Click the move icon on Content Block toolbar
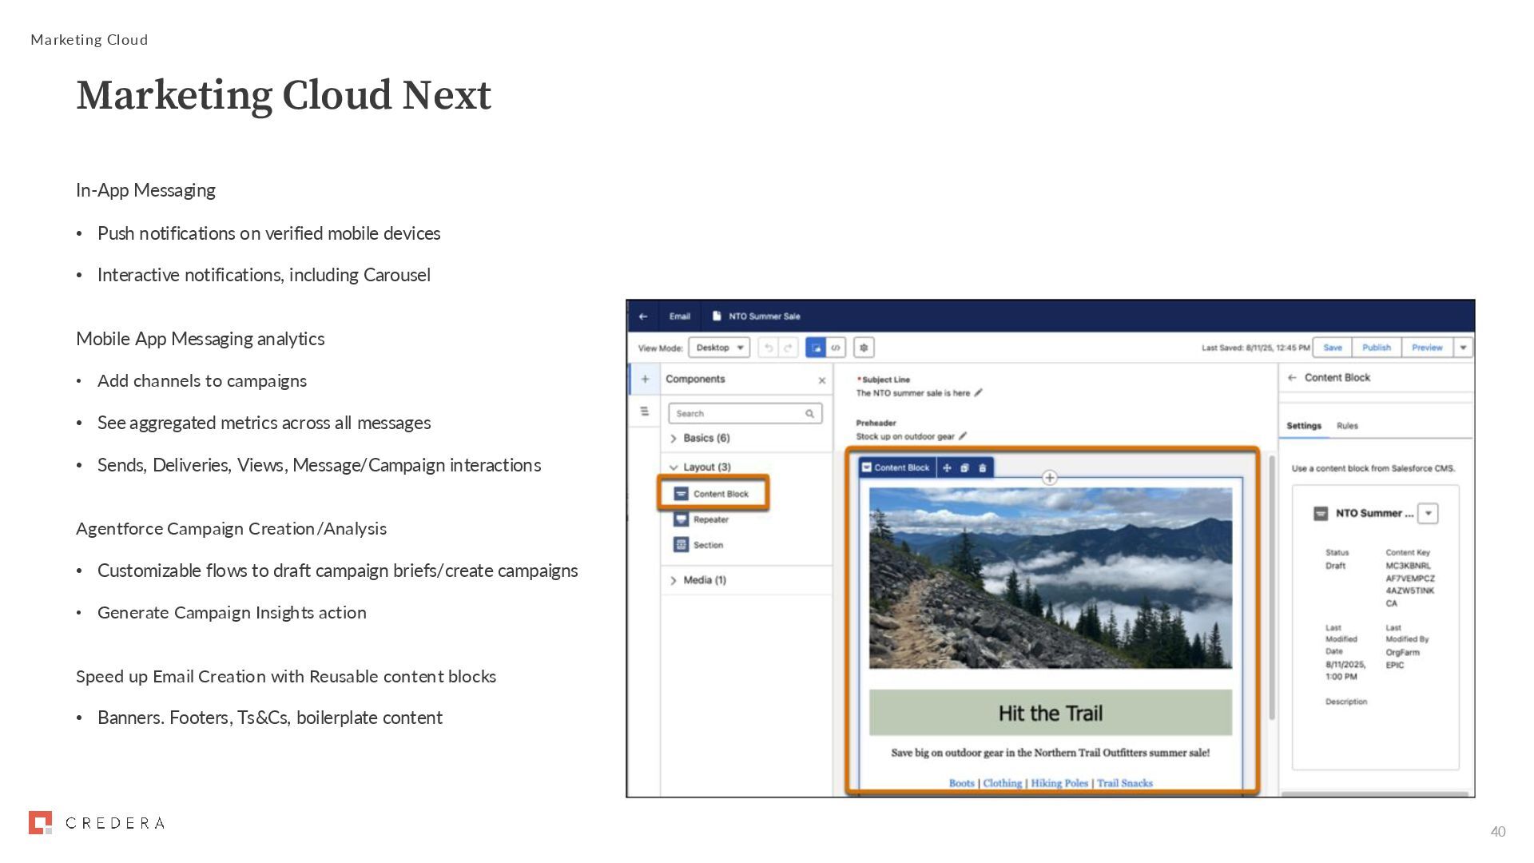 click(947, 468)
